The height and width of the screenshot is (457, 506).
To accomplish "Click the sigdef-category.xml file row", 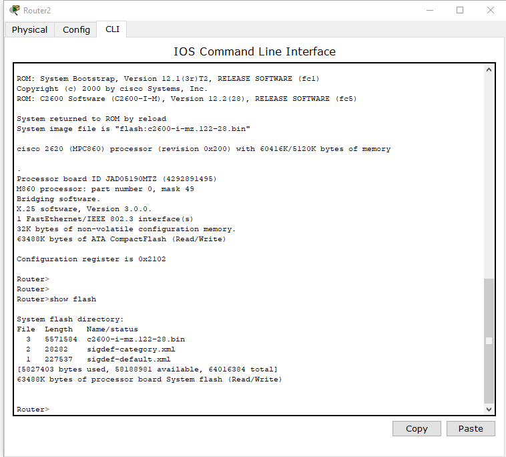I will coord(101,349).
